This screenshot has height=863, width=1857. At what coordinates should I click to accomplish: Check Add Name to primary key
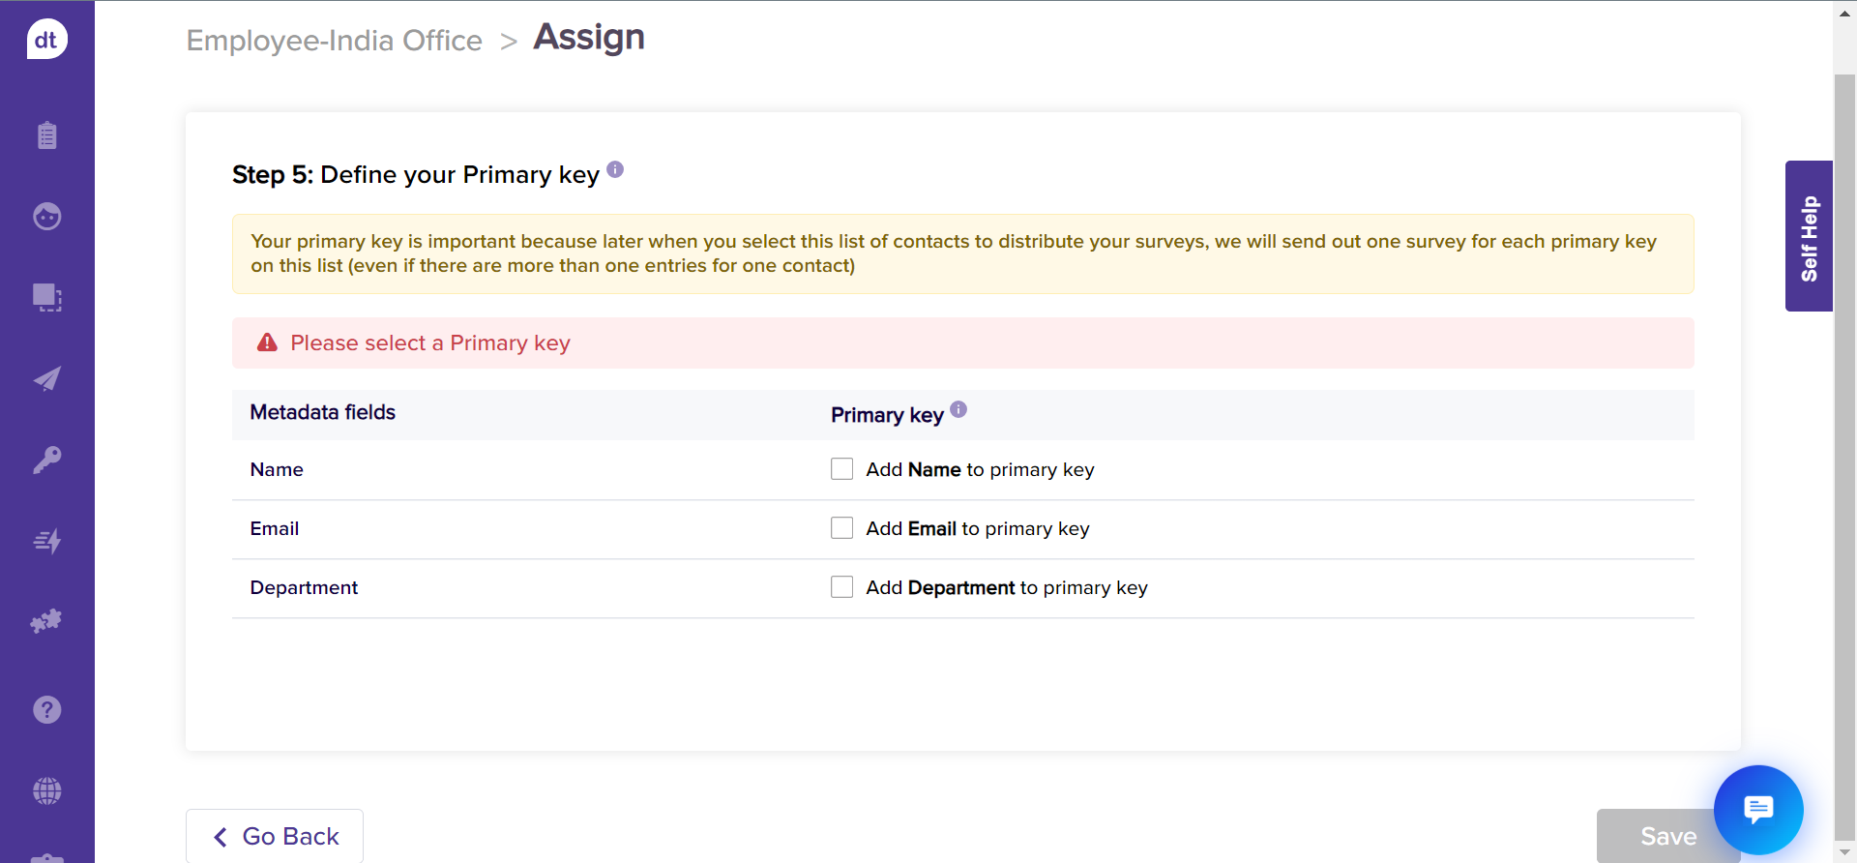pyautogui.click(x=841, y=469)
